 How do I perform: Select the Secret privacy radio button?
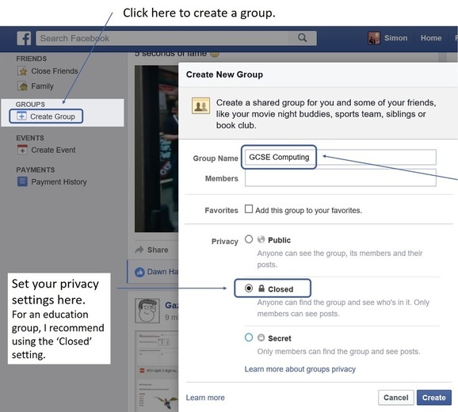[249, 338]
